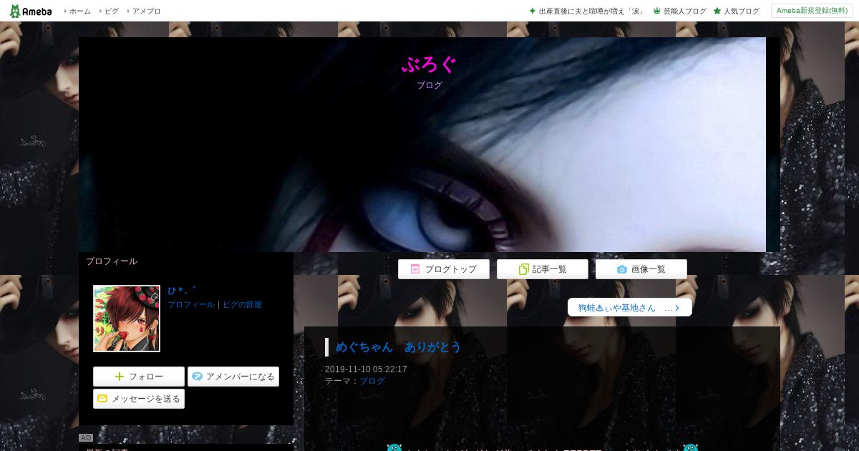The height and width of the screenshot is (451, 859).
Task: Open the ホーム menu link
Action: click(79, 11)
